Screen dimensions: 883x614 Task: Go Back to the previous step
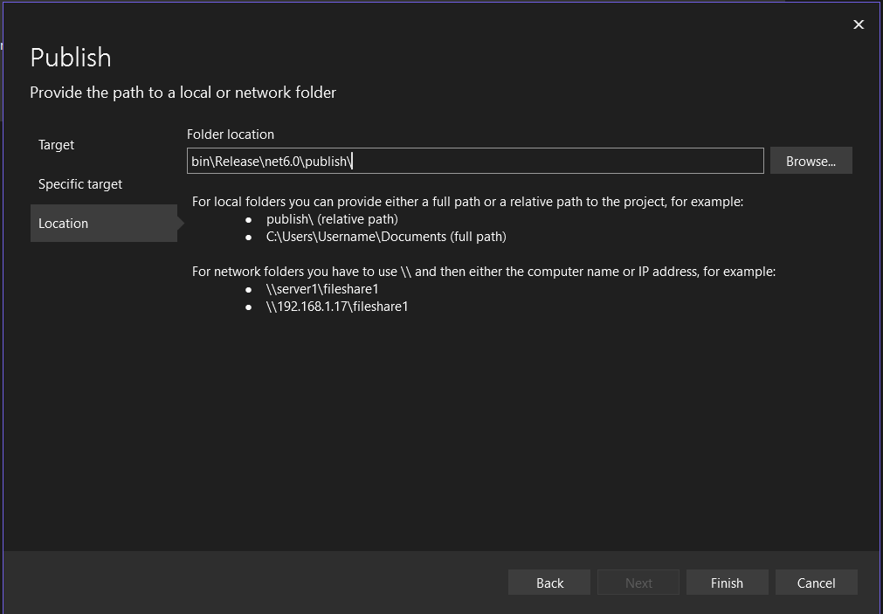pos(549,583)
